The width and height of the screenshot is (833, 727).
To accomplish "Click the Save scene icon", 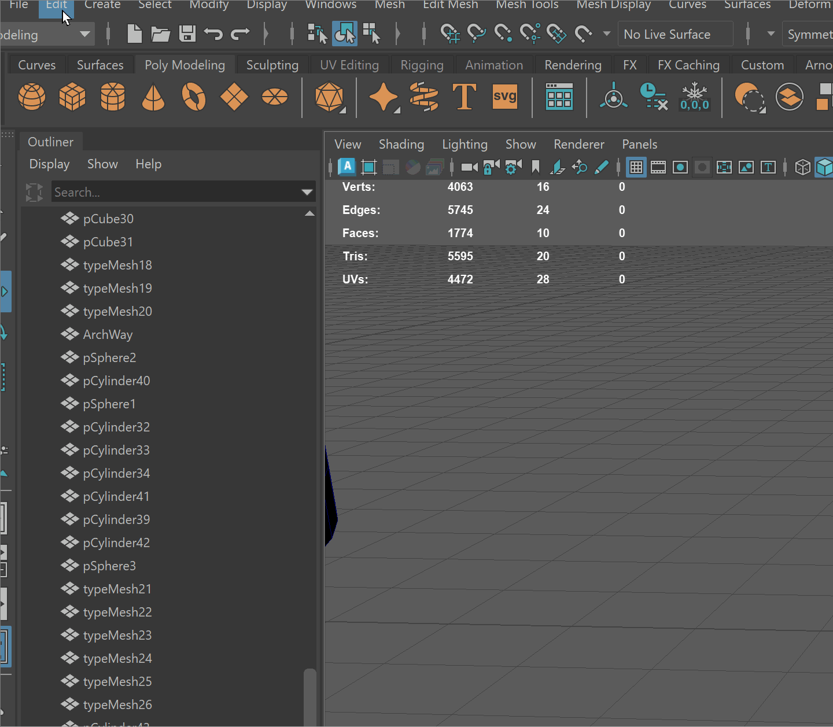I will pyautogui.click(x=187, y=34).
